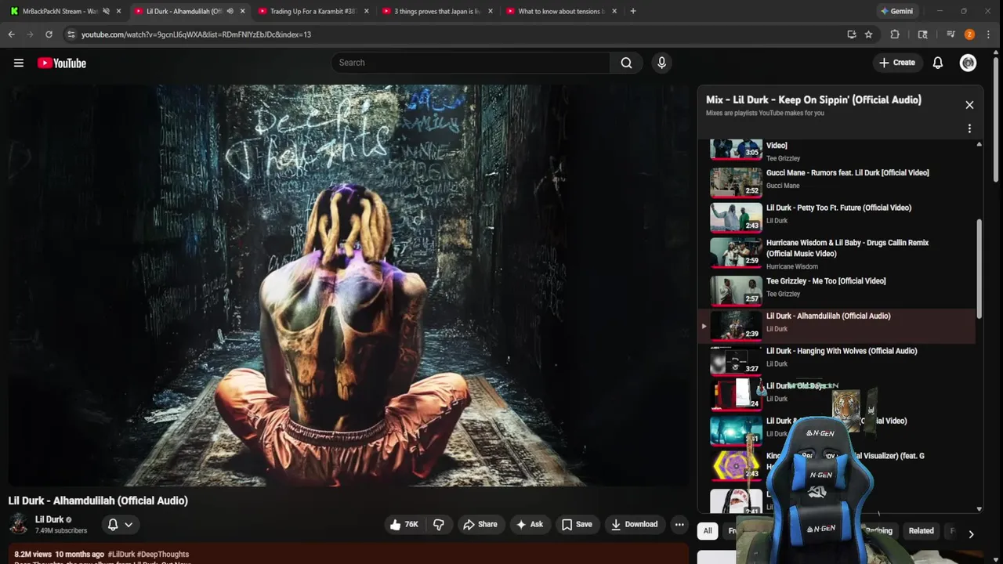Like the video with 76K likes
The image size is (1003, 564).
pos(404,524)
